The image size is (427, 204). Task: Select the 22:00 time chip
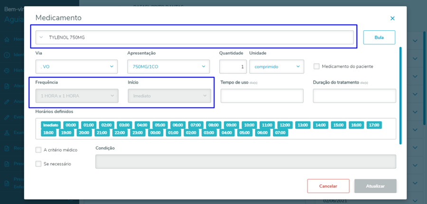tap(120, 133)
